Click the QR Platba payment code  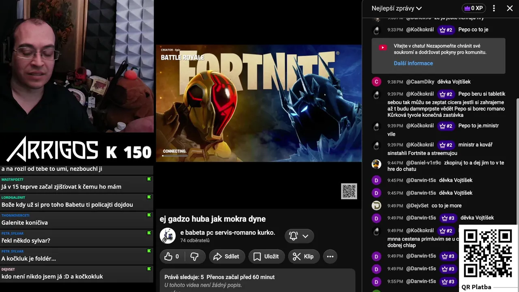(488, 253)
